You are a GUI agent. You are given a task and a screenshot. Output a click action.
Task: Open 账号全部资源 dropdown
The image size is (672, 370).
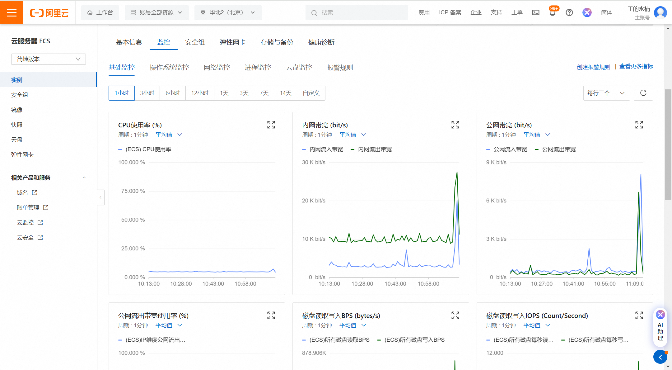[x=156, y=12]
